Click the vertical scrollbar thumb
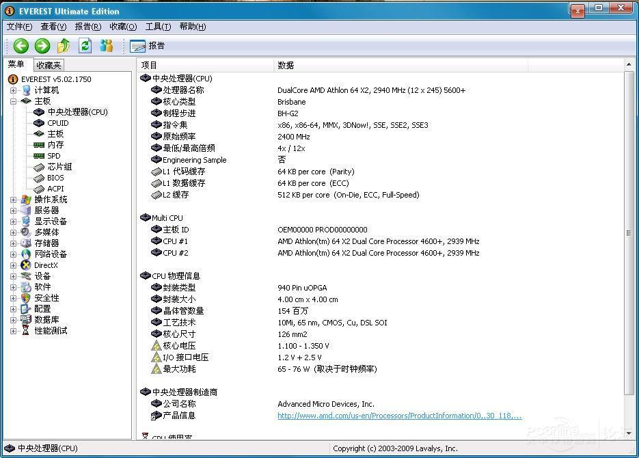 (x=629, y=232)
